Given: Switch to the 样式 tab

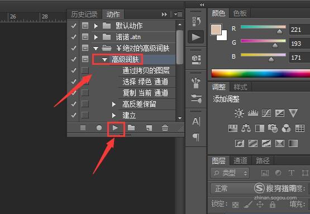Looking at the screenshot, I should point(240,87).
